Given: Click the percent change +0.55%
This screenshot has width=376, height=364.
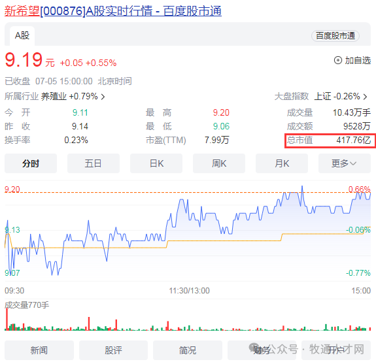Looking at the screenshot, I should pos(101,63).
